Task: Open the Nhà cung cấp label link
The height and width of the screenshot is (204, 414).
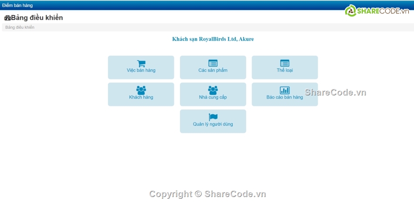Action: (x=213, y=98)
